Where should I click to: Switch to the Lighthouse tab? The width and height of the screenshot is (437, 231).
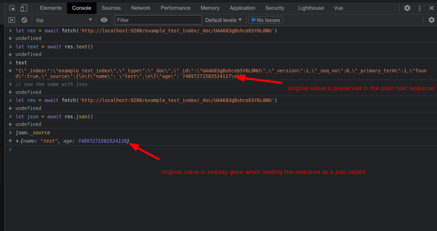311,8
